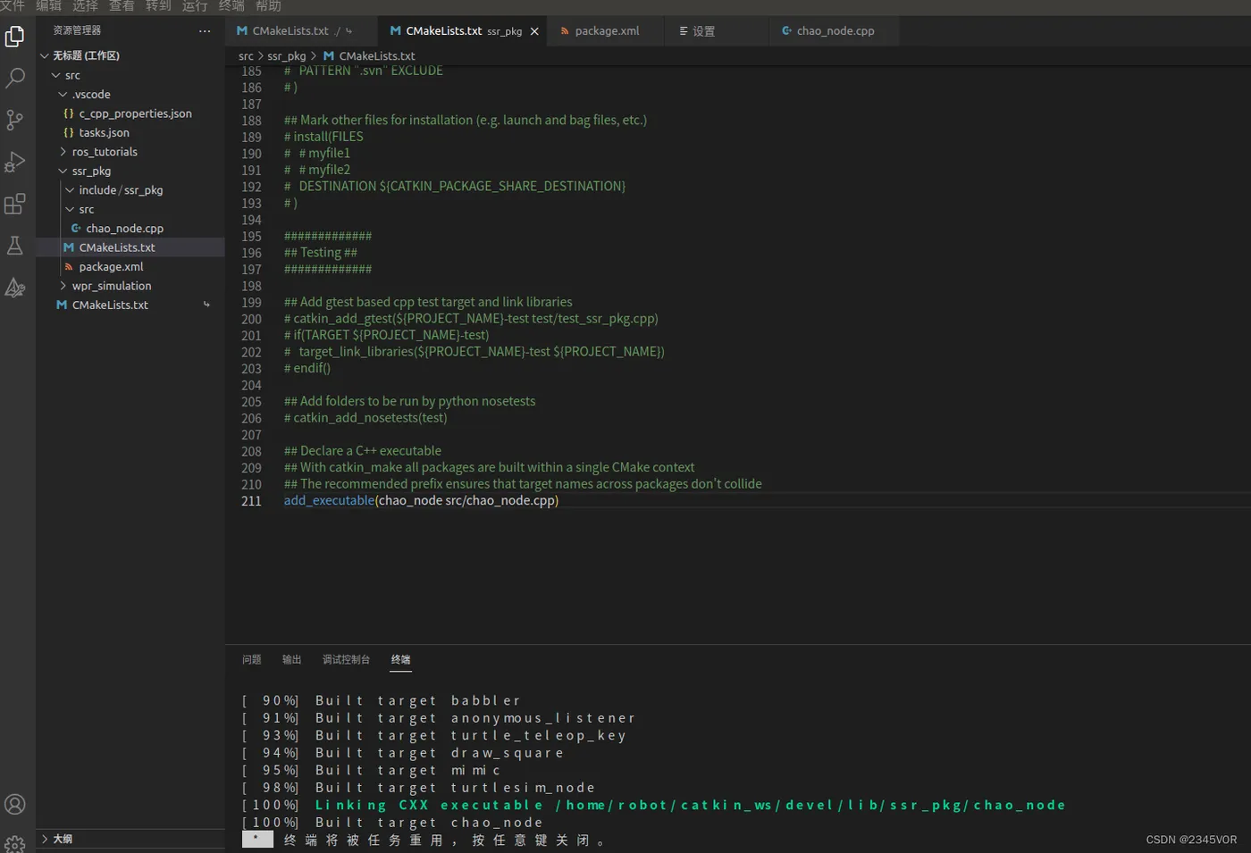
Task: Expand the outline section at the bottom
Action: click(45, 839)
